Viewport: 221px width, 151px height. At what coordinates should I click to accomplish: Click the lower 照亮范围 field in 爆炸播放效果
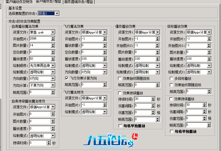coord(145,119)
